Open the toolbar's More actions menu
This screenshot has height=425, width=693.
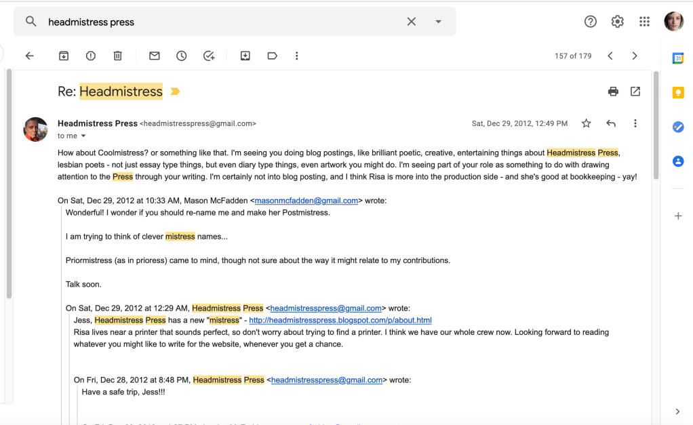pyautogui.click(x=297, y=56)
